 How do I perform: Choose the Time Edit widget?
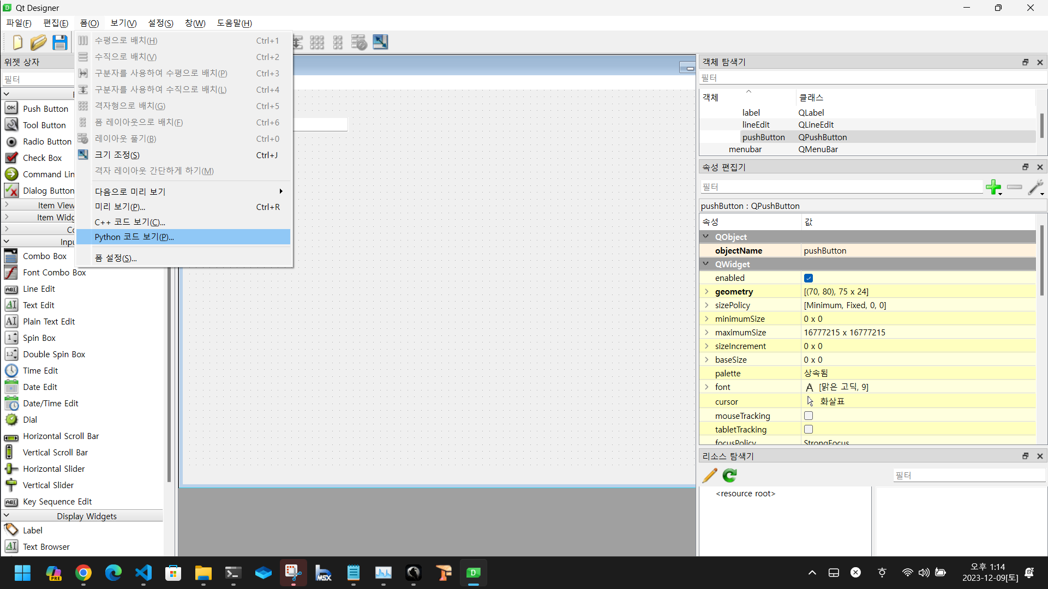coord(40,370)
